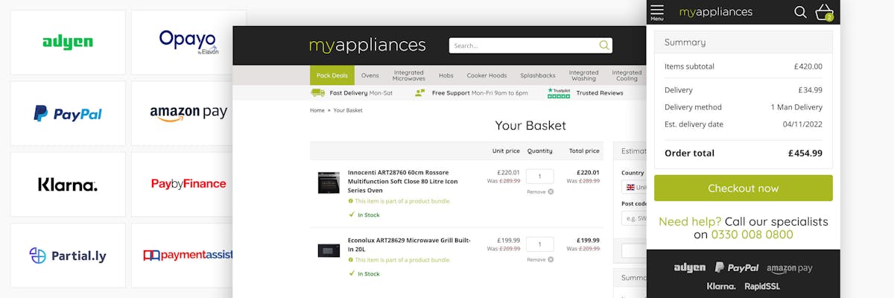Open the Hobs category
894x298 pixels.
[x=446, y=75]
